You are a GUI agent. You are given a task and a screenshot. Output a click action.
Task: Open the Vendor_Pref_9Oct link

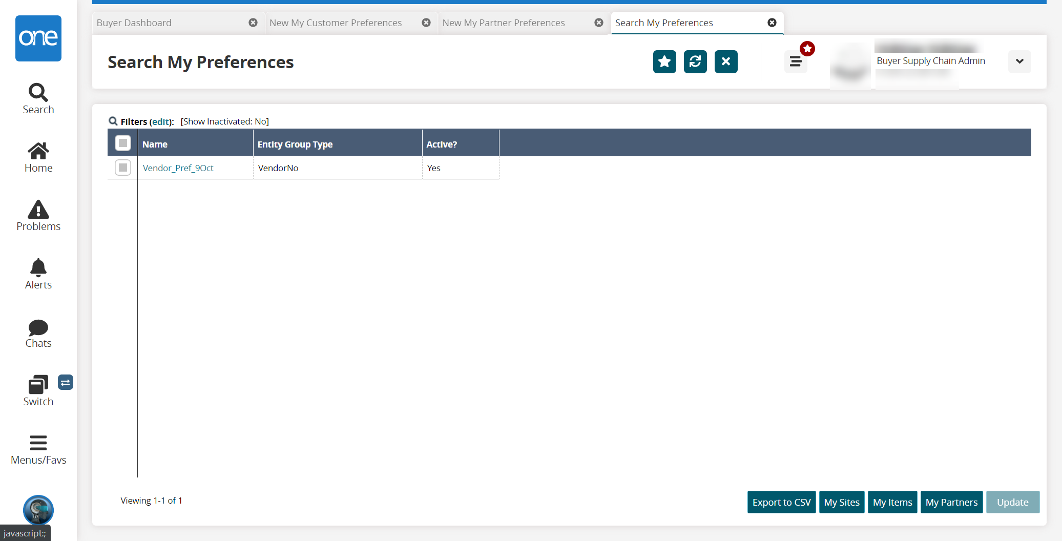point(178,168)
